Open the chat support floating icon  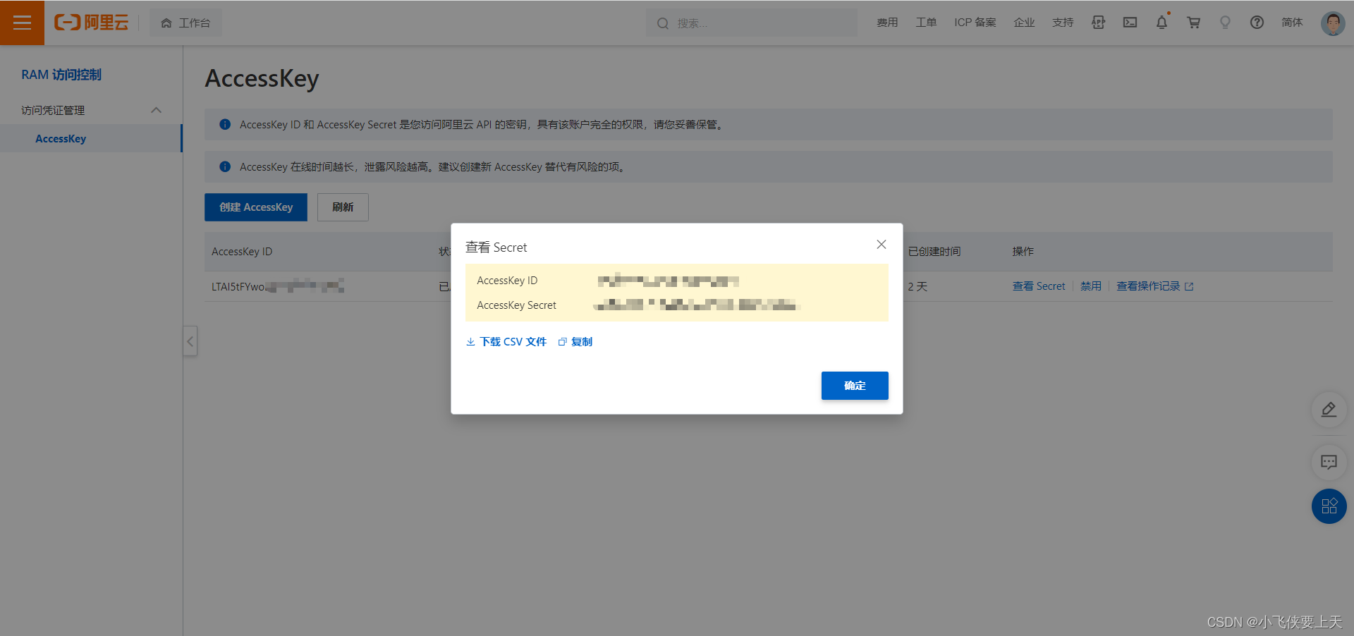click(x=1329, y=463)
